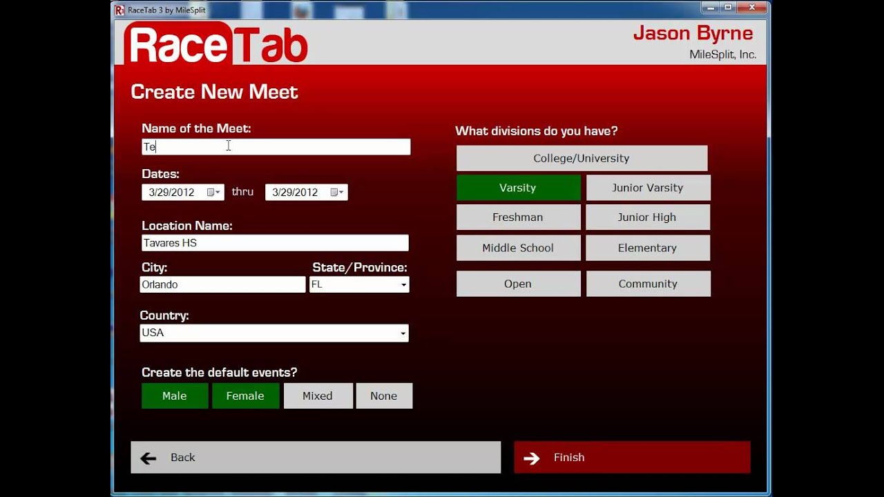Open the start date calendar picker icon

click(x=211, y=193)
